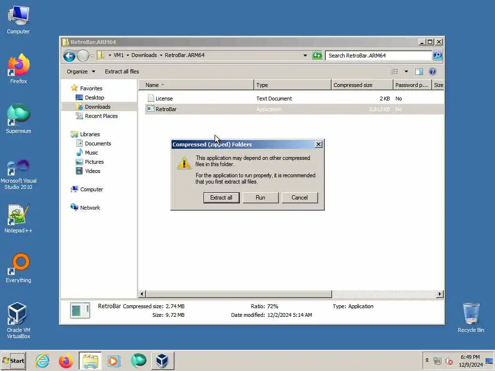Screen dimensions: 495x371
Task: Click the scroll right arrow
Action: (439, 294)
